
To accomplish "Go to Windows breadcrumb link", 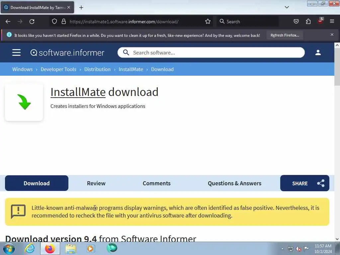I will [x=22, y=69].
